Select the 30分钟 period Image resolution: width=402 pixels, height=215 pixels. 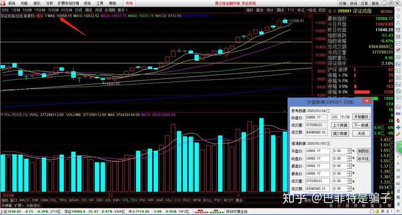click(x=53, y=10)
